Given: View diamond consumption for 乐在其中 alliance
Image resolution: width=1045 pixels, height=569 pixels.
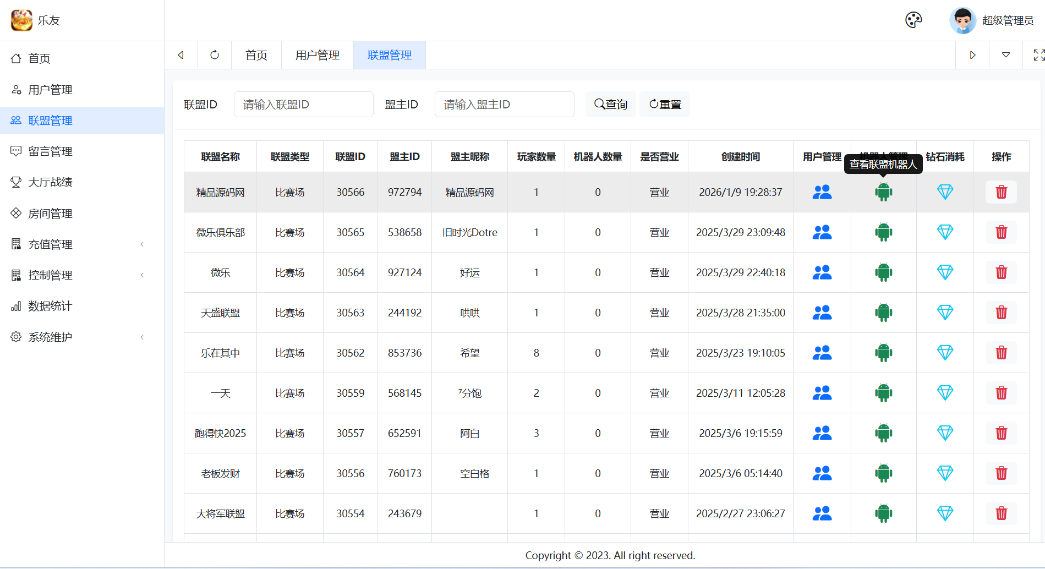Looking at the screenshot, I should tap(945, 353).
